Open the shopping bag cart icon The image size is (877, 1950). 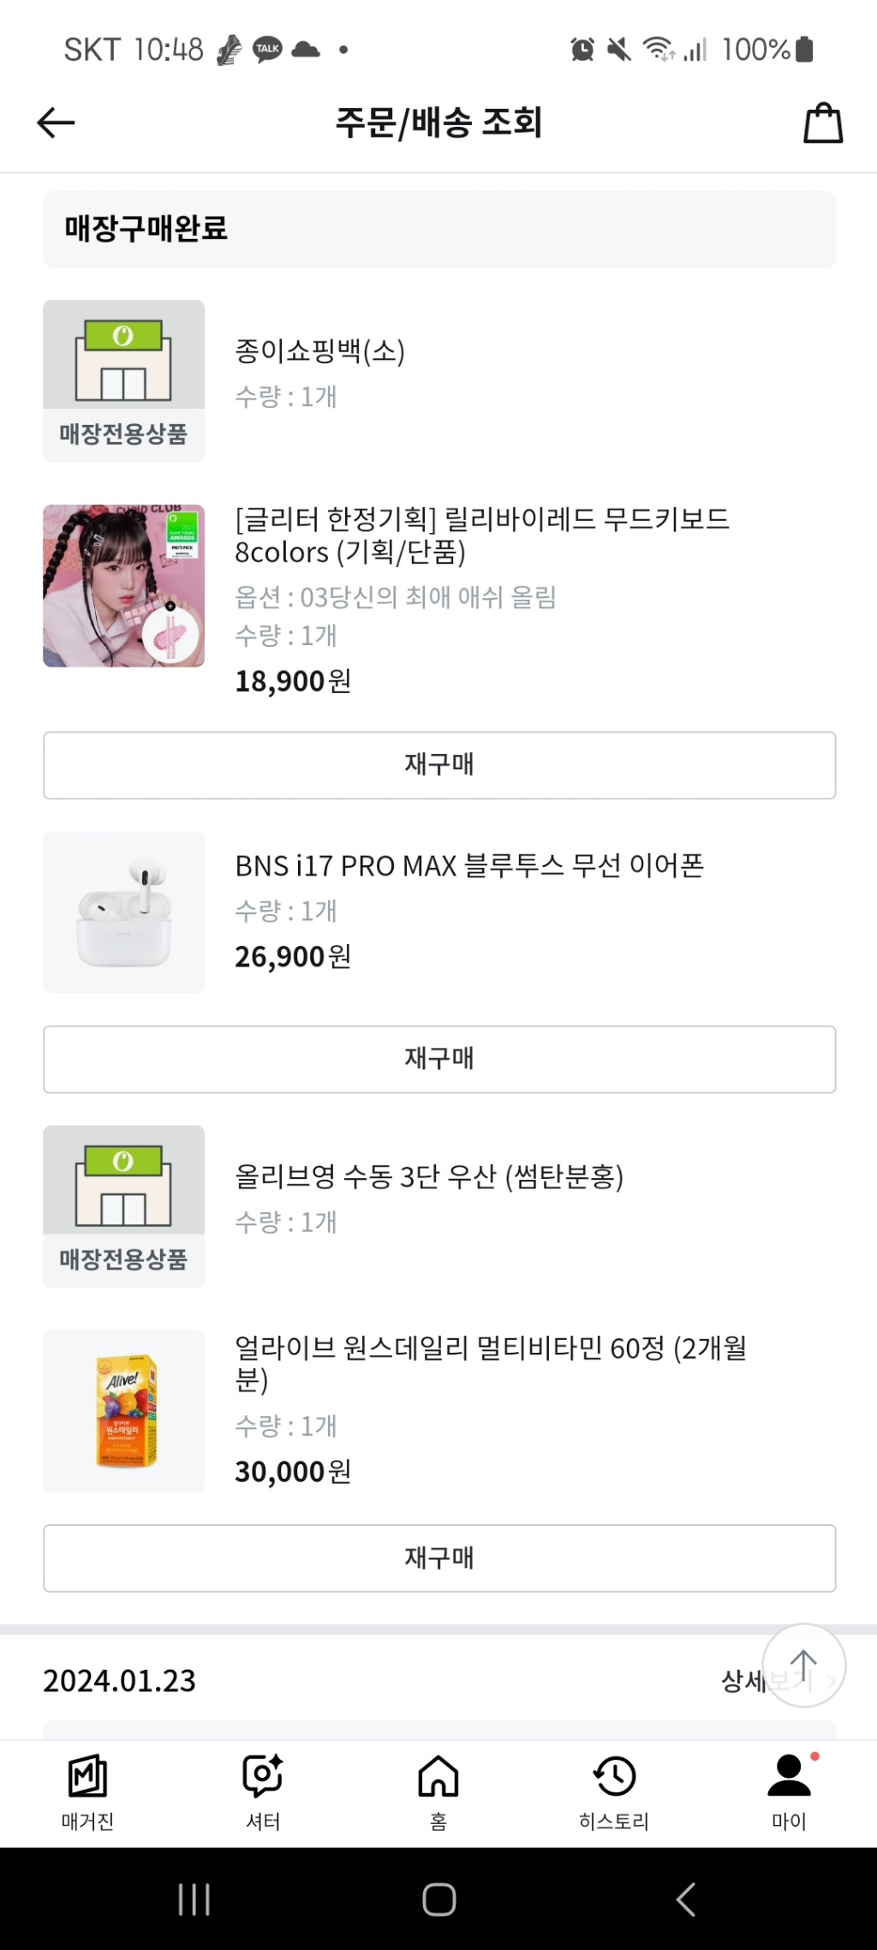coord(822,123)
